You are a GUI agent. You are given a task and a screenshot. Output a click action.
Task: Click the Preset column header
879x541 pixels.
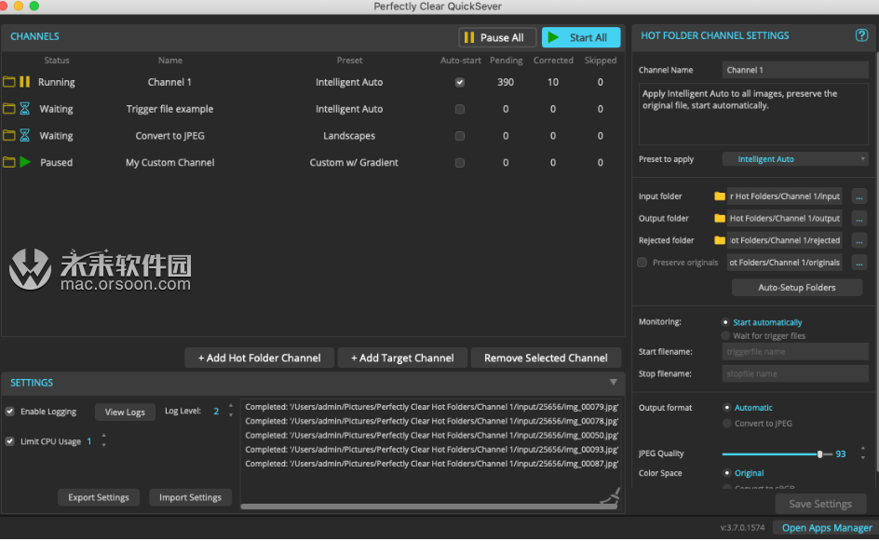point(349,60)
